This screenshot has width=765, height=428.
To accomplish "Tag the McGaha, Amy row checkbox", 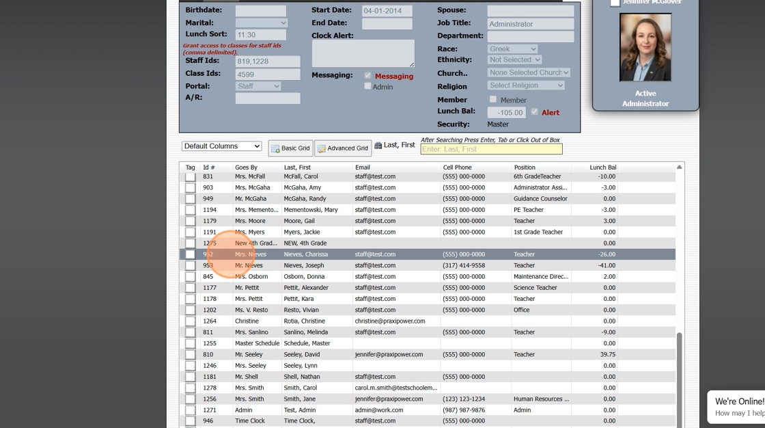I will click(191, 187).
